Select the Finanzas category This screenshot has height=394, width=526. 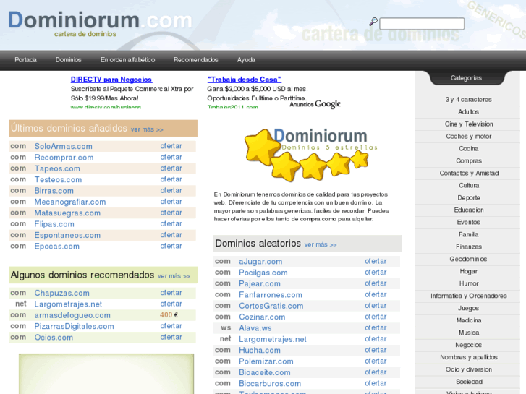[468, 247]
